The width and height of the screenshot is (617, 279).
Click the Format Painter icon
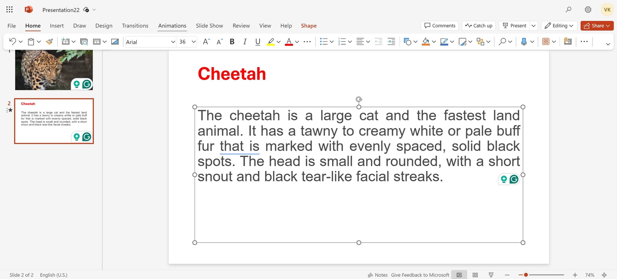click(49, 42)
